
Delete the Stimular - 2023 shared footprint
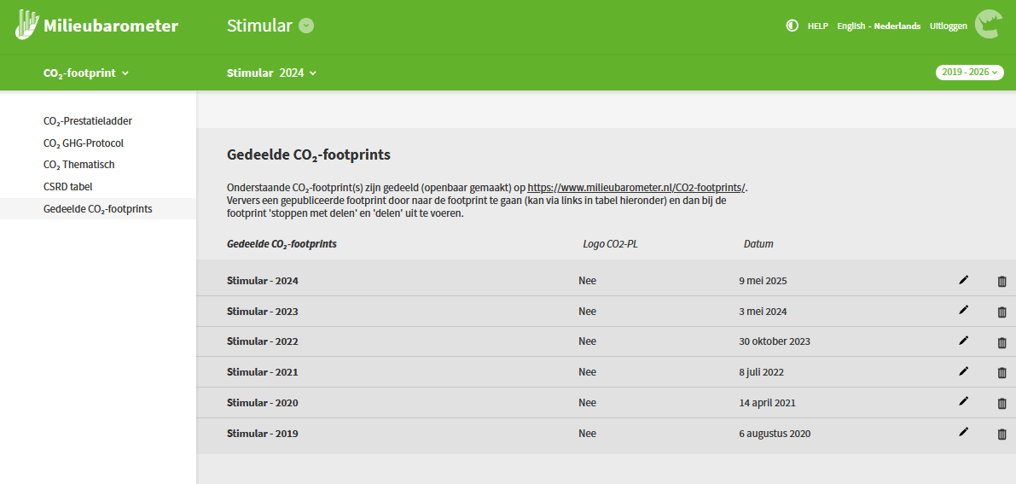coord(1001,312)
